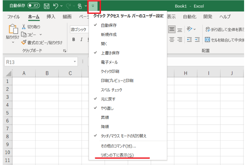Click the Select All corner triangle
The image size is (247, 165).
8,74
